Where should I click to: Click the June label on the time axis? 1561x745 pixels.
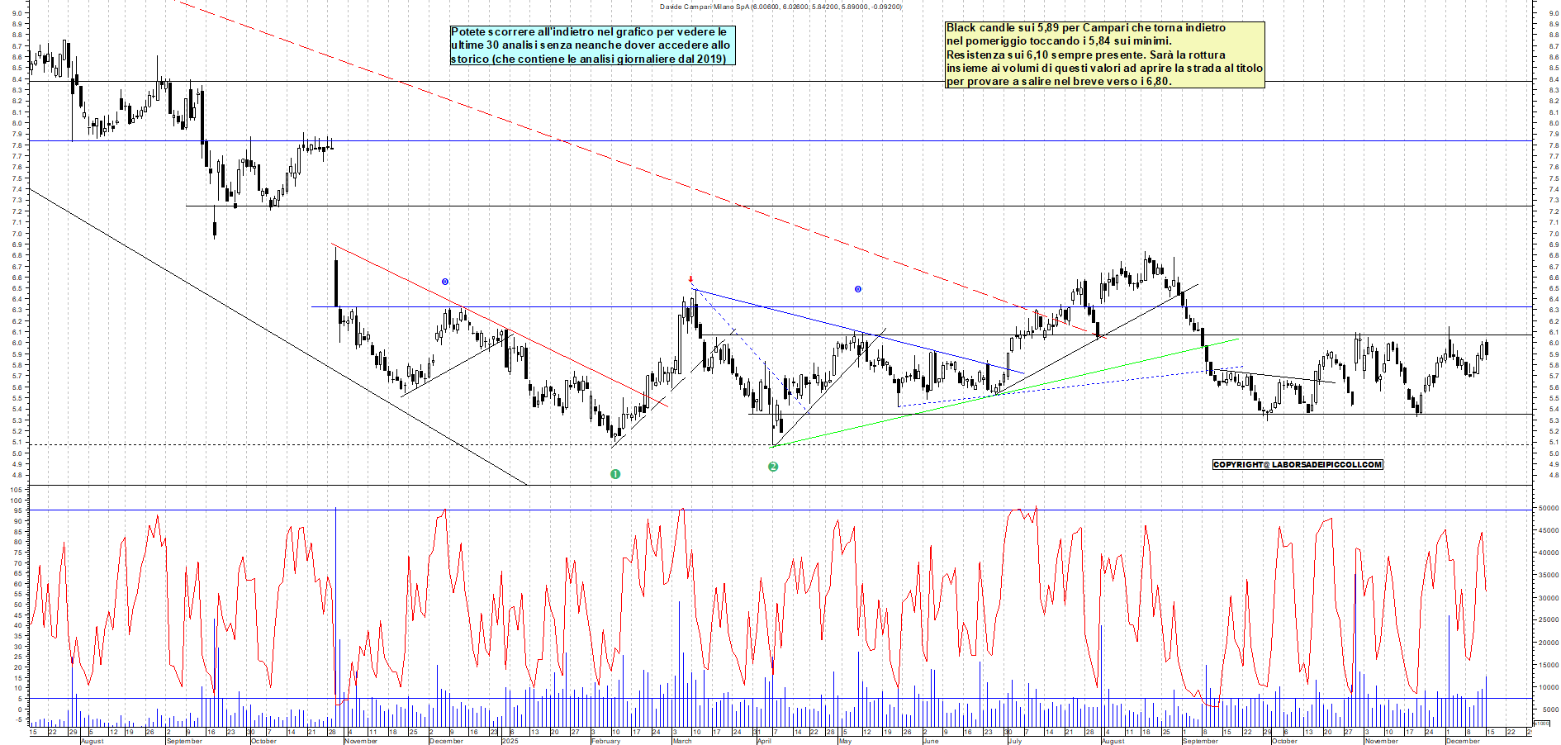[x=930, y=741]
